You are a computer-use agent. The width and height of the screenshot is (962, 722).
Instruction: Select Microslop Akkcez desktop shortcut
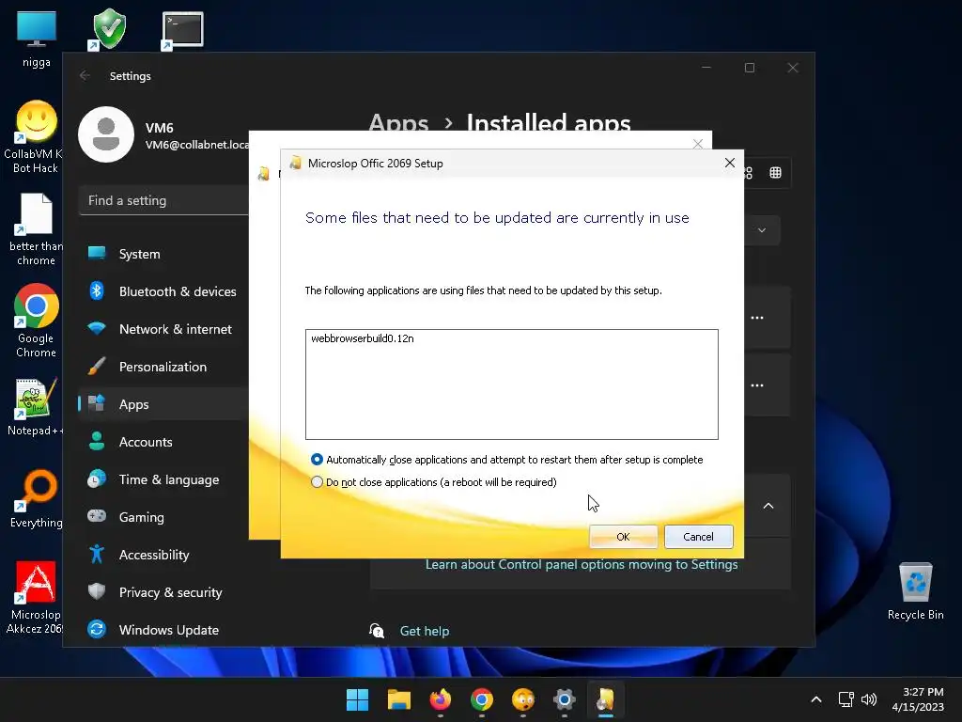pyautogui.click(x=35, y=597)
